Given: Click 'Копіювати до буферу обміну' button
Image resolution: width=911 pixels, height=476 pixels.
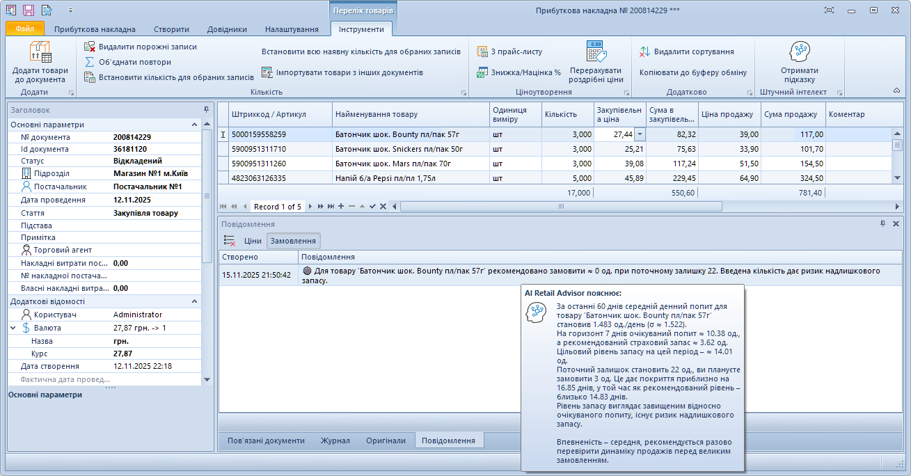Looking at the screenshot, I should point(692,72).
